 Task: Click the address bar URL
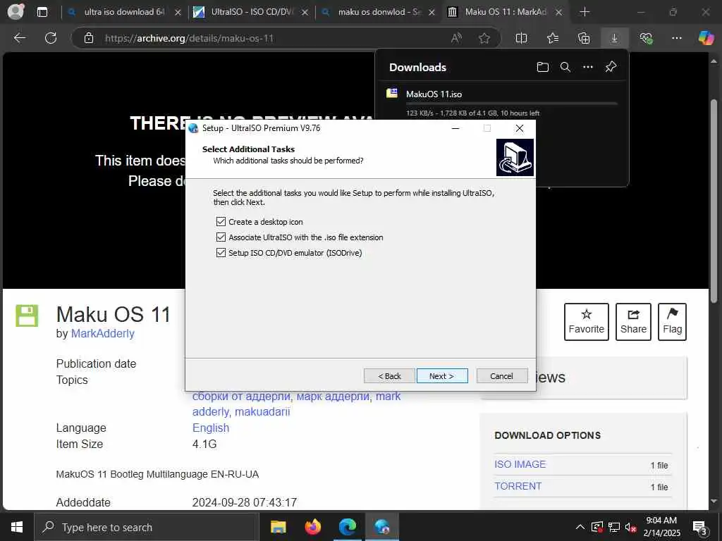pyautogui.click(x=189, y=38)
